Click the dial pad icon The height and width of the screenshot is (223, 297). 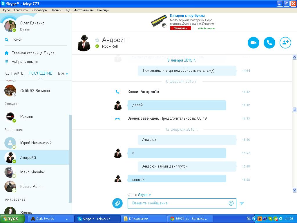click(7, 62)
